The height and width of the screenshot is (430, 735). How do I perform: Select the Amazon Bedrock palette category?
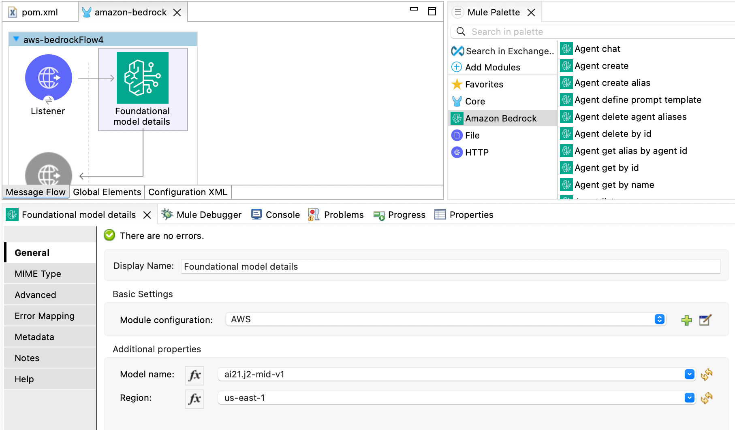502,118
